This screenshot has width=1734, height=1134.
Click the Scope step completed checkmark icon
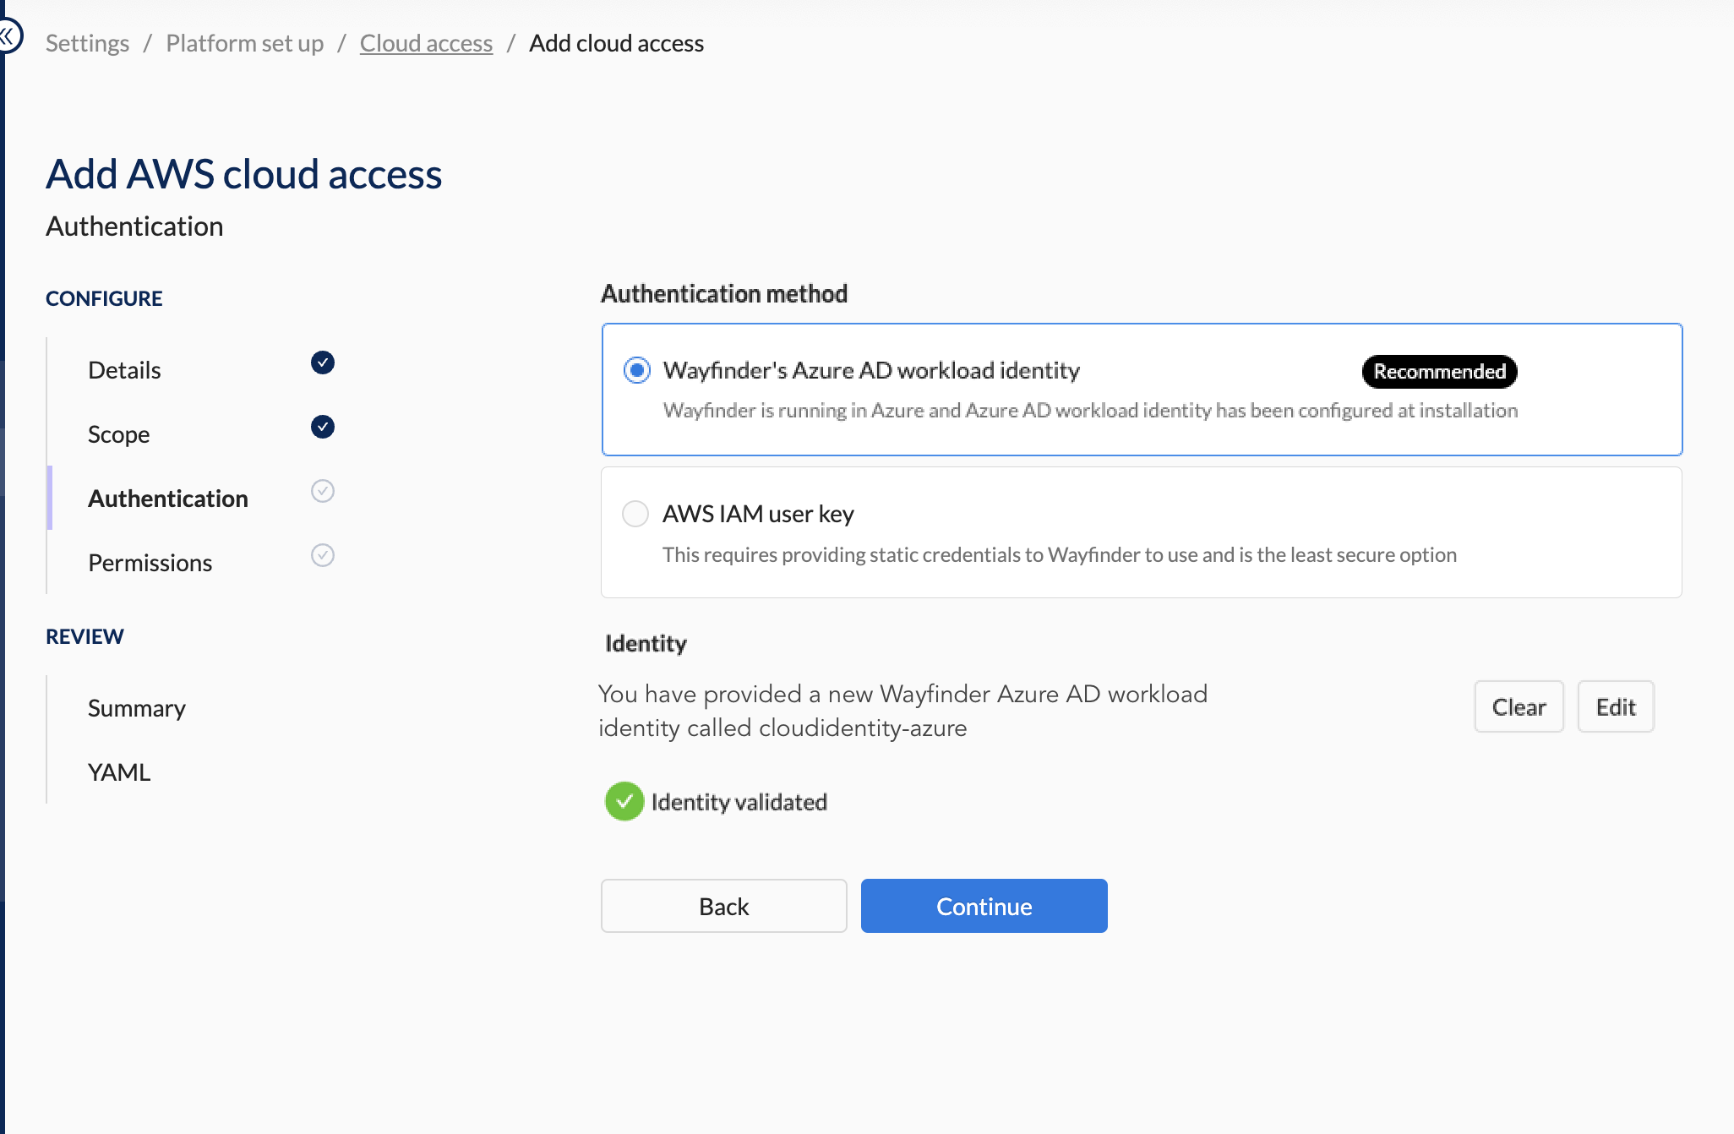coord(323,427)
